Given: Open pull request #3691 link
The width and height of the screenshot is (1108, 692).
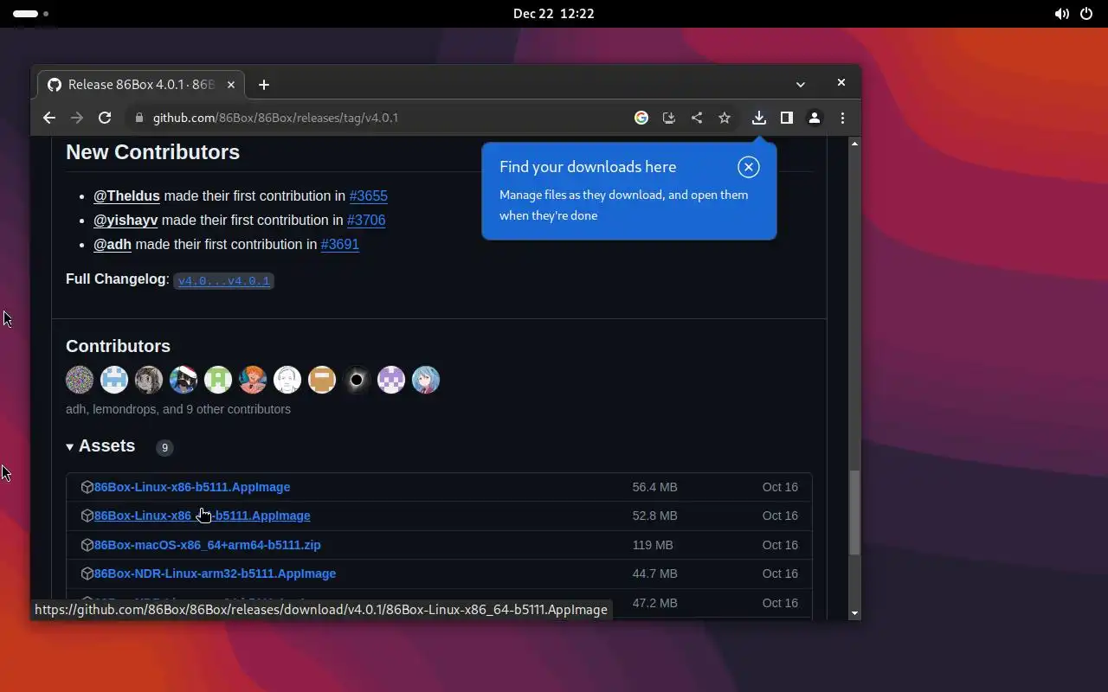Looking at the screenshot, I should point(339,244).
